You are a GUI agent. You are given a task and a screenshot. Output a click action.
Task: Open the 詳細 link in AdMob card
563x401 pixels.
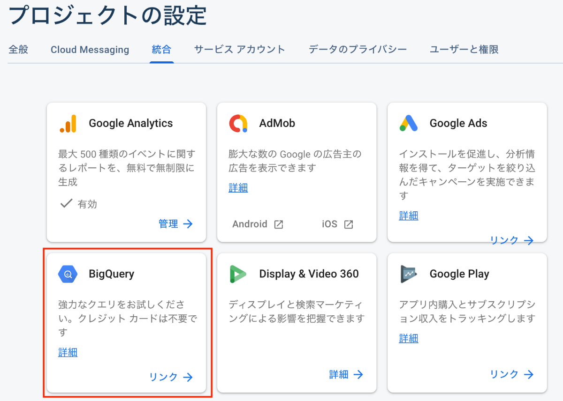(238, 188)
